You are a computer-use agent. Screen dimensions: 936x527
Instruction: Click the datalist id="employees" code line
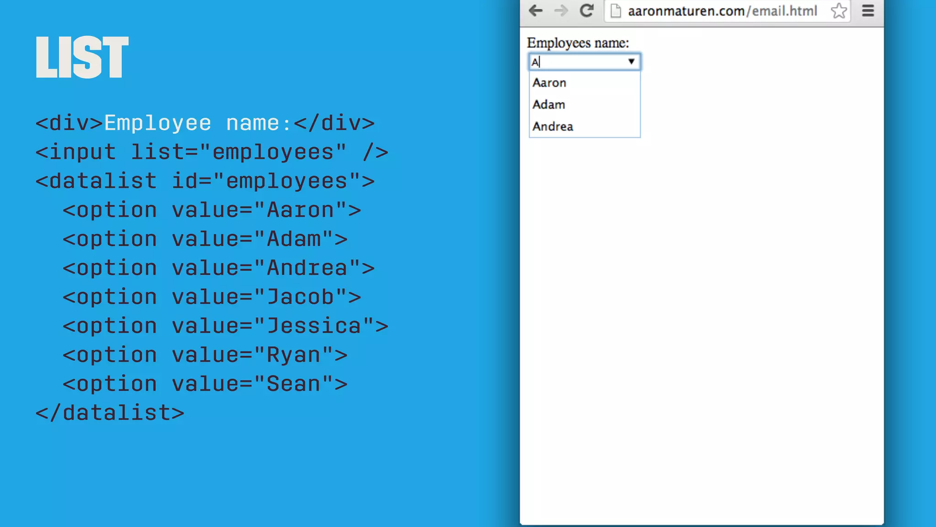(205, 181)
